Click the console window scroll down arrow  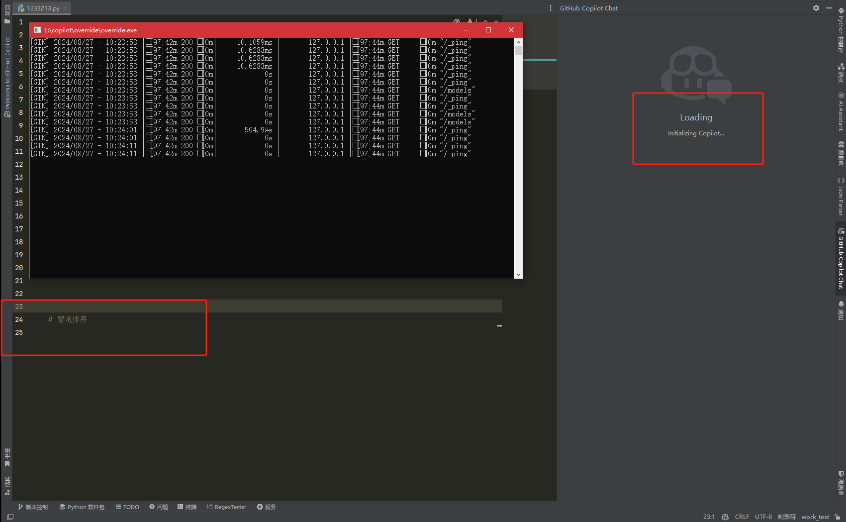click(518, 275)
